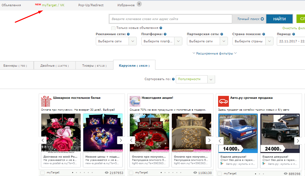The width and height of the screenshot is (305, 176).
Task: Open the myTarget / VK section
Action: [x=53, y=5]
